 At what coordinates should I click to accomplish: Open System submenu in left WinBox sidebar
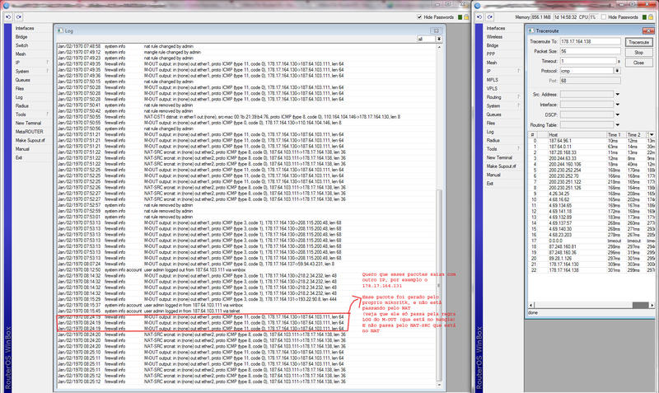click(x=32, y=72)
